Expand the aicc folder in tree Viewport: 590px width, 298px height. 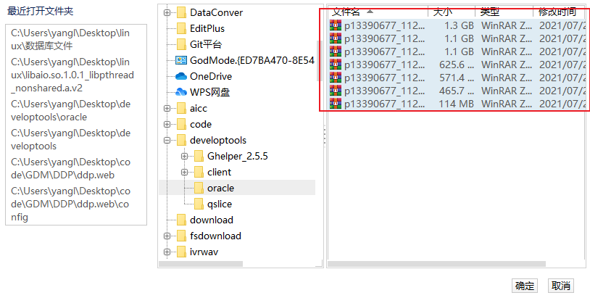tap(167, 108)
